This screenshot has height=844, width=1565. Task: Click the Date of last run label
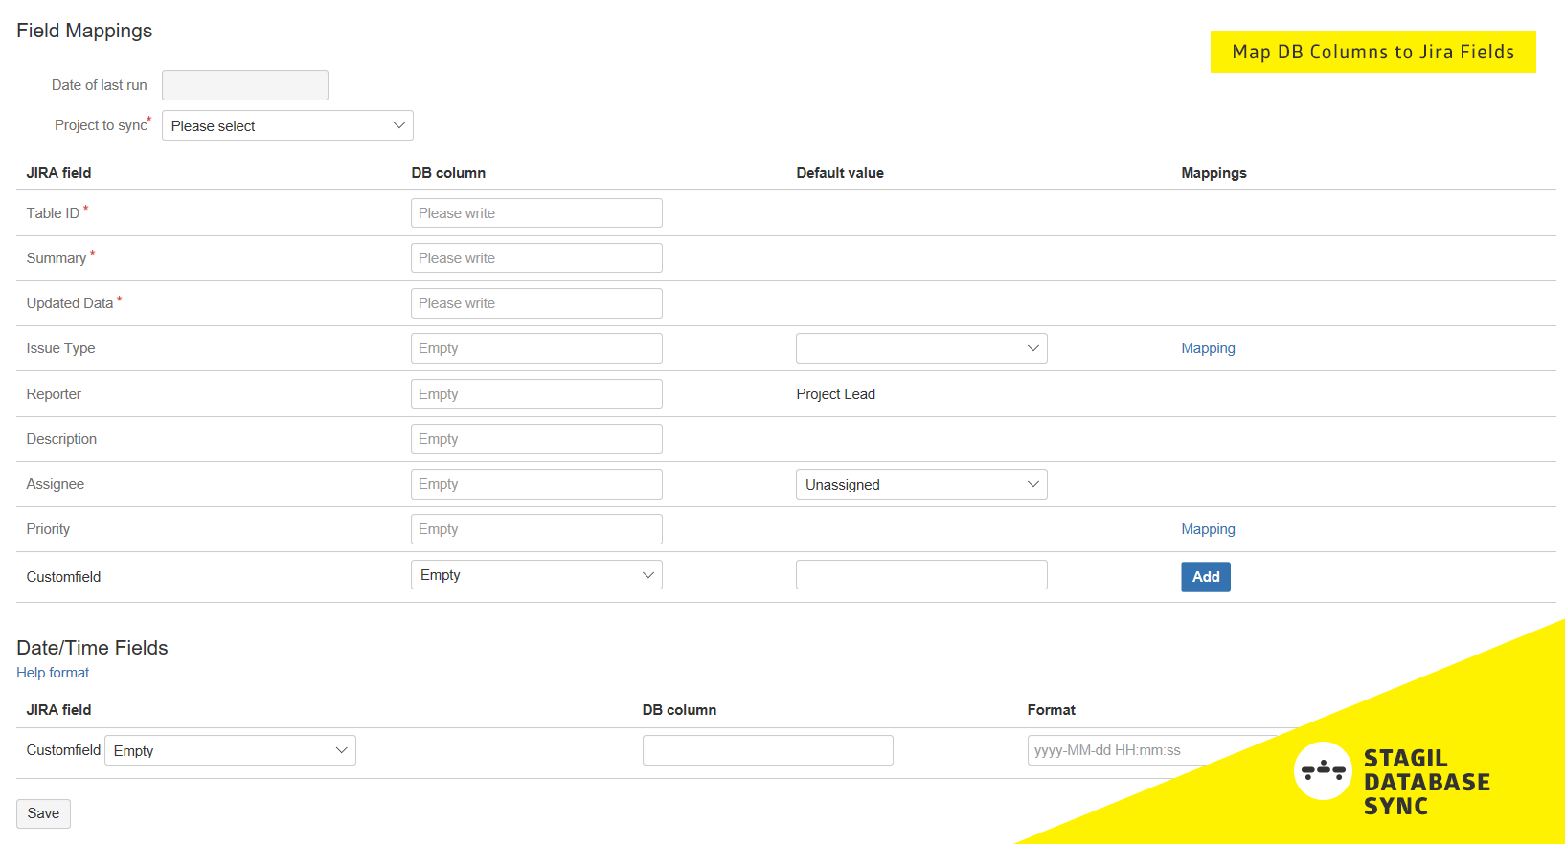pos(100,85)
